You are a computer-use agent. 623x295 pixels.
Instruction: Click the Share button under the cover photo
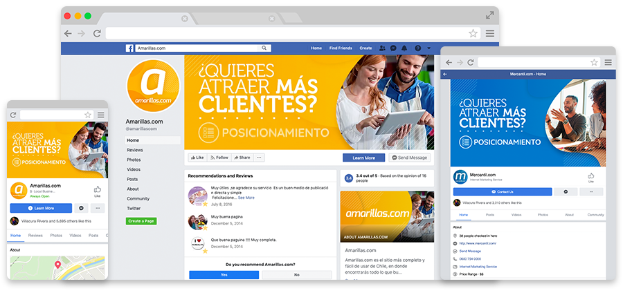(242, 158)
